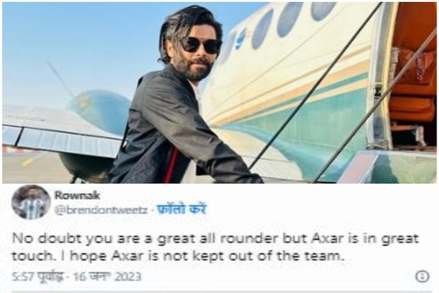
Task: Open the attached airplane photo
Action: [x=219, y=93]
